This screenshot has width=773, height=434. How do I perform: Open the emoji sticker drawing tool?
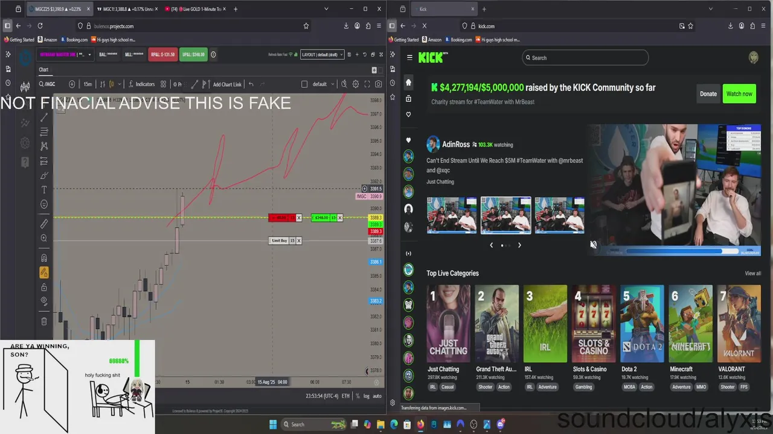44,204
